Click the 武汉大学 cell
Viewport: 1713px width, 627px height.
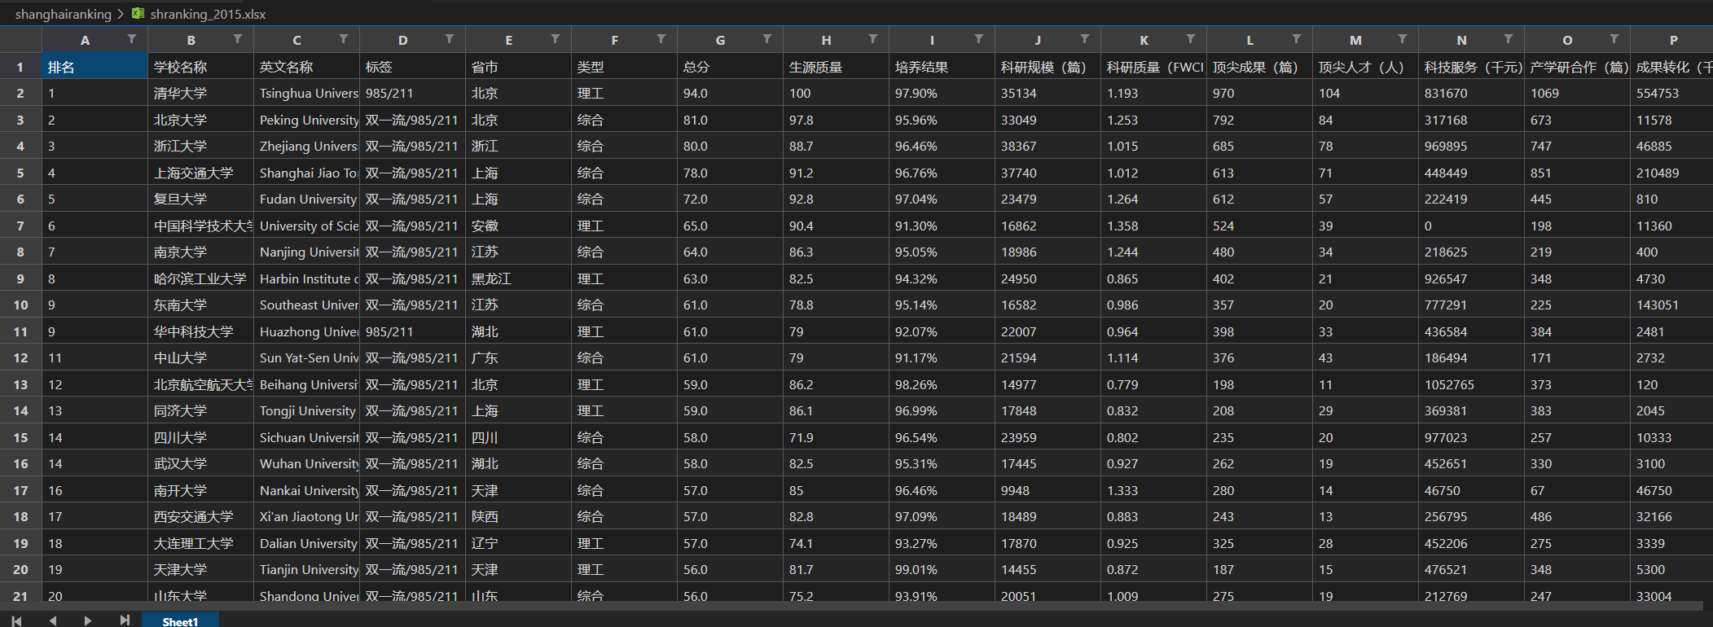pos(200,463)
